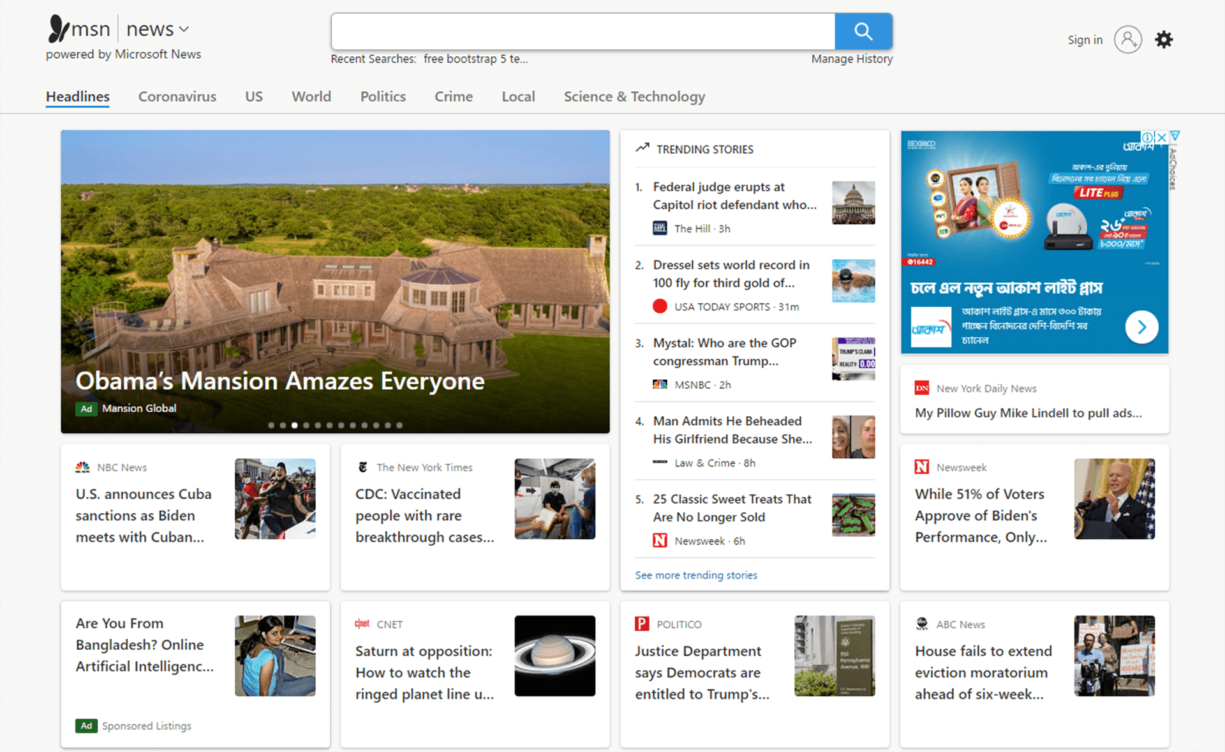
Task: Open the Local news tab
Action: 518,96
